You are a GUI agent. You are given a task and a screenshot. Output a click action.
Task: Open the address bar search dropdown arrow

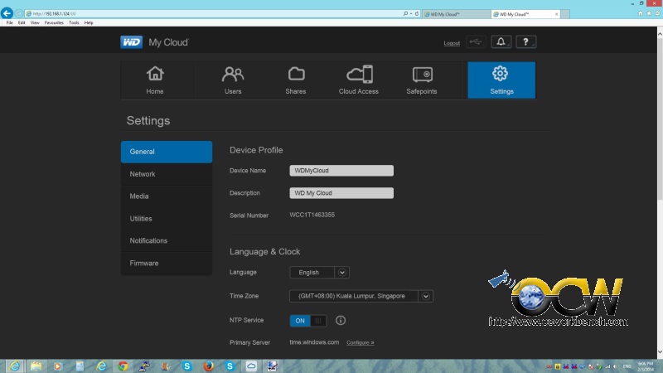411,13
